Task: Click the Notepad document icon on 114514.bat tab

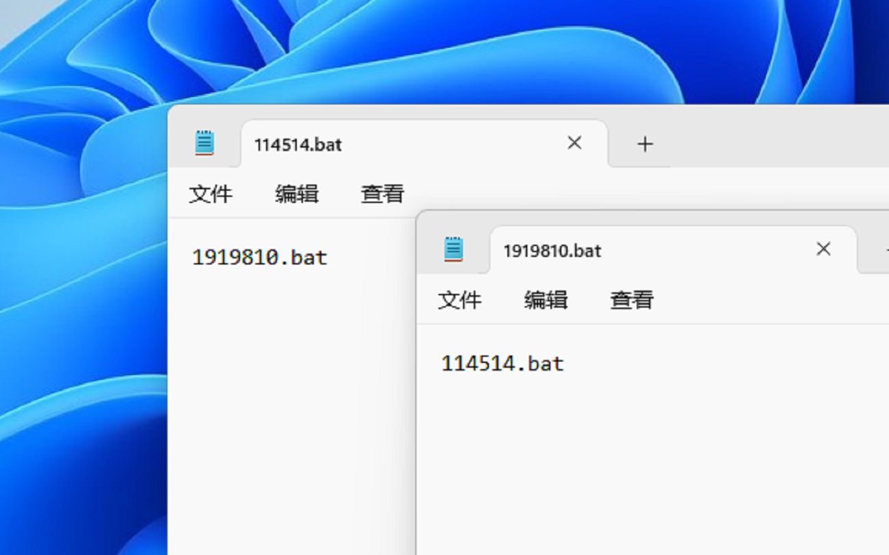Action: coord(205,143)
